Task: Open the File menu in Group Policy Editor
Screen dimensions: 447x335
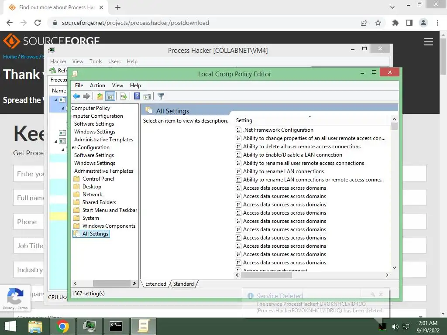Action: (79, 85)
